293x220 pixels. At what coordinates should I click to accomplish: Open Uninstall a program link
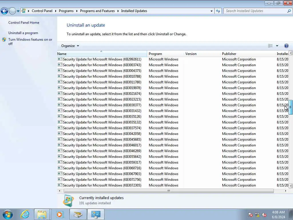click(x=23, y=33)
